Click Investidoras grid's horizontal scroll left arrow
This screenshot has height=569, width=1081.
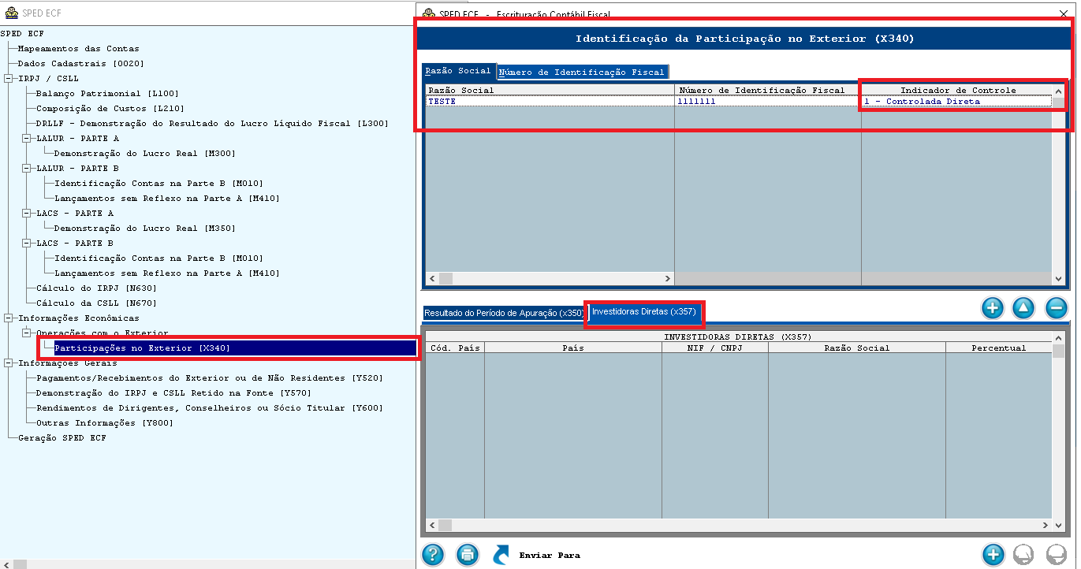432,525
